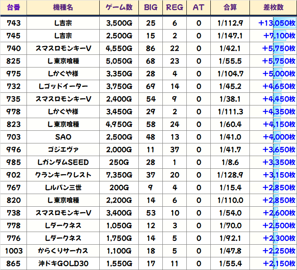
Task: Click the +2,150枚 difference value
Action: click(279, 264)
